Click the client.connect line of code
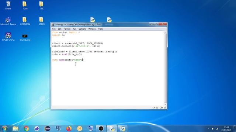The width and height of the screenshot is (236, 132). 76,46
